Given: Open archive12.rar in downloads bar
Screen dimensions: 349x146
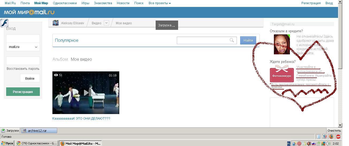Looking at the screenshot, I should (39, 131).
